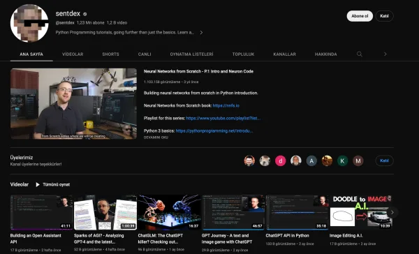Viewport: 419px width, 254px height.
Task: Switch to the SHORTS tab
Action: click(x=110, y=54)
